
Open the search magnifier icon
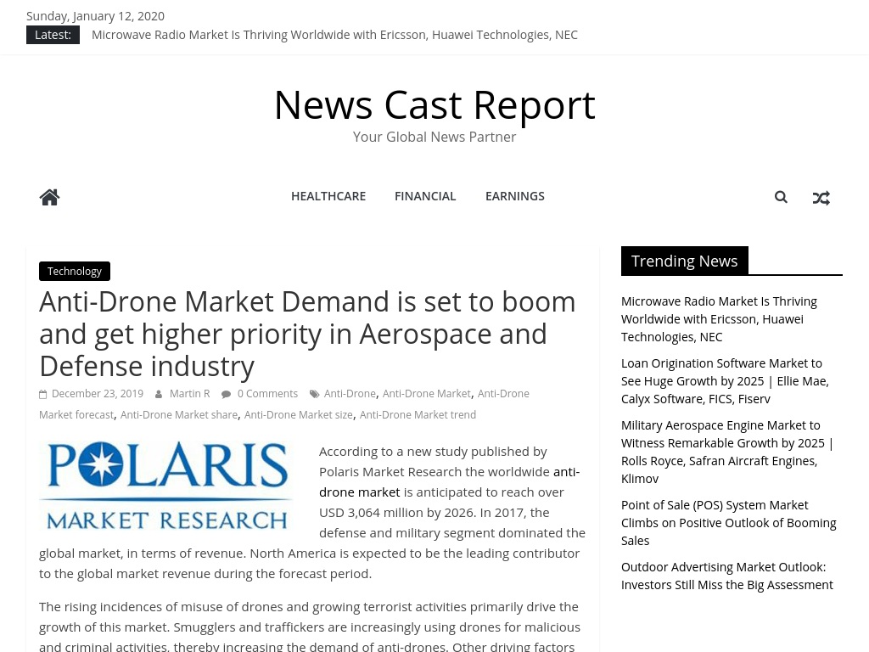pyautogui.click(x=781, y=197)
